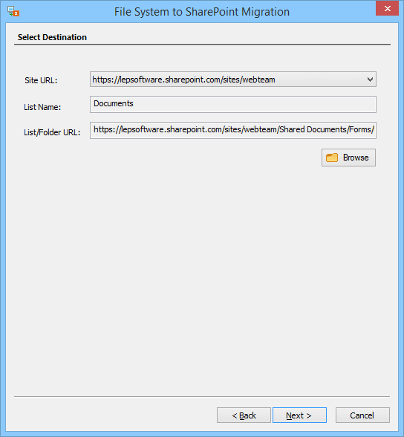
Task: Click the Site URL label
Action: [x=41, y=80]
